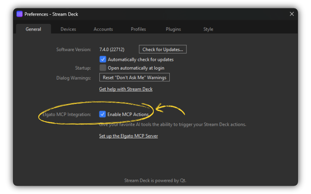The height and width of the screenshot is (194, 311).
Task: Disable automatically check for updates checkbox
Action: tap(103, 59)
